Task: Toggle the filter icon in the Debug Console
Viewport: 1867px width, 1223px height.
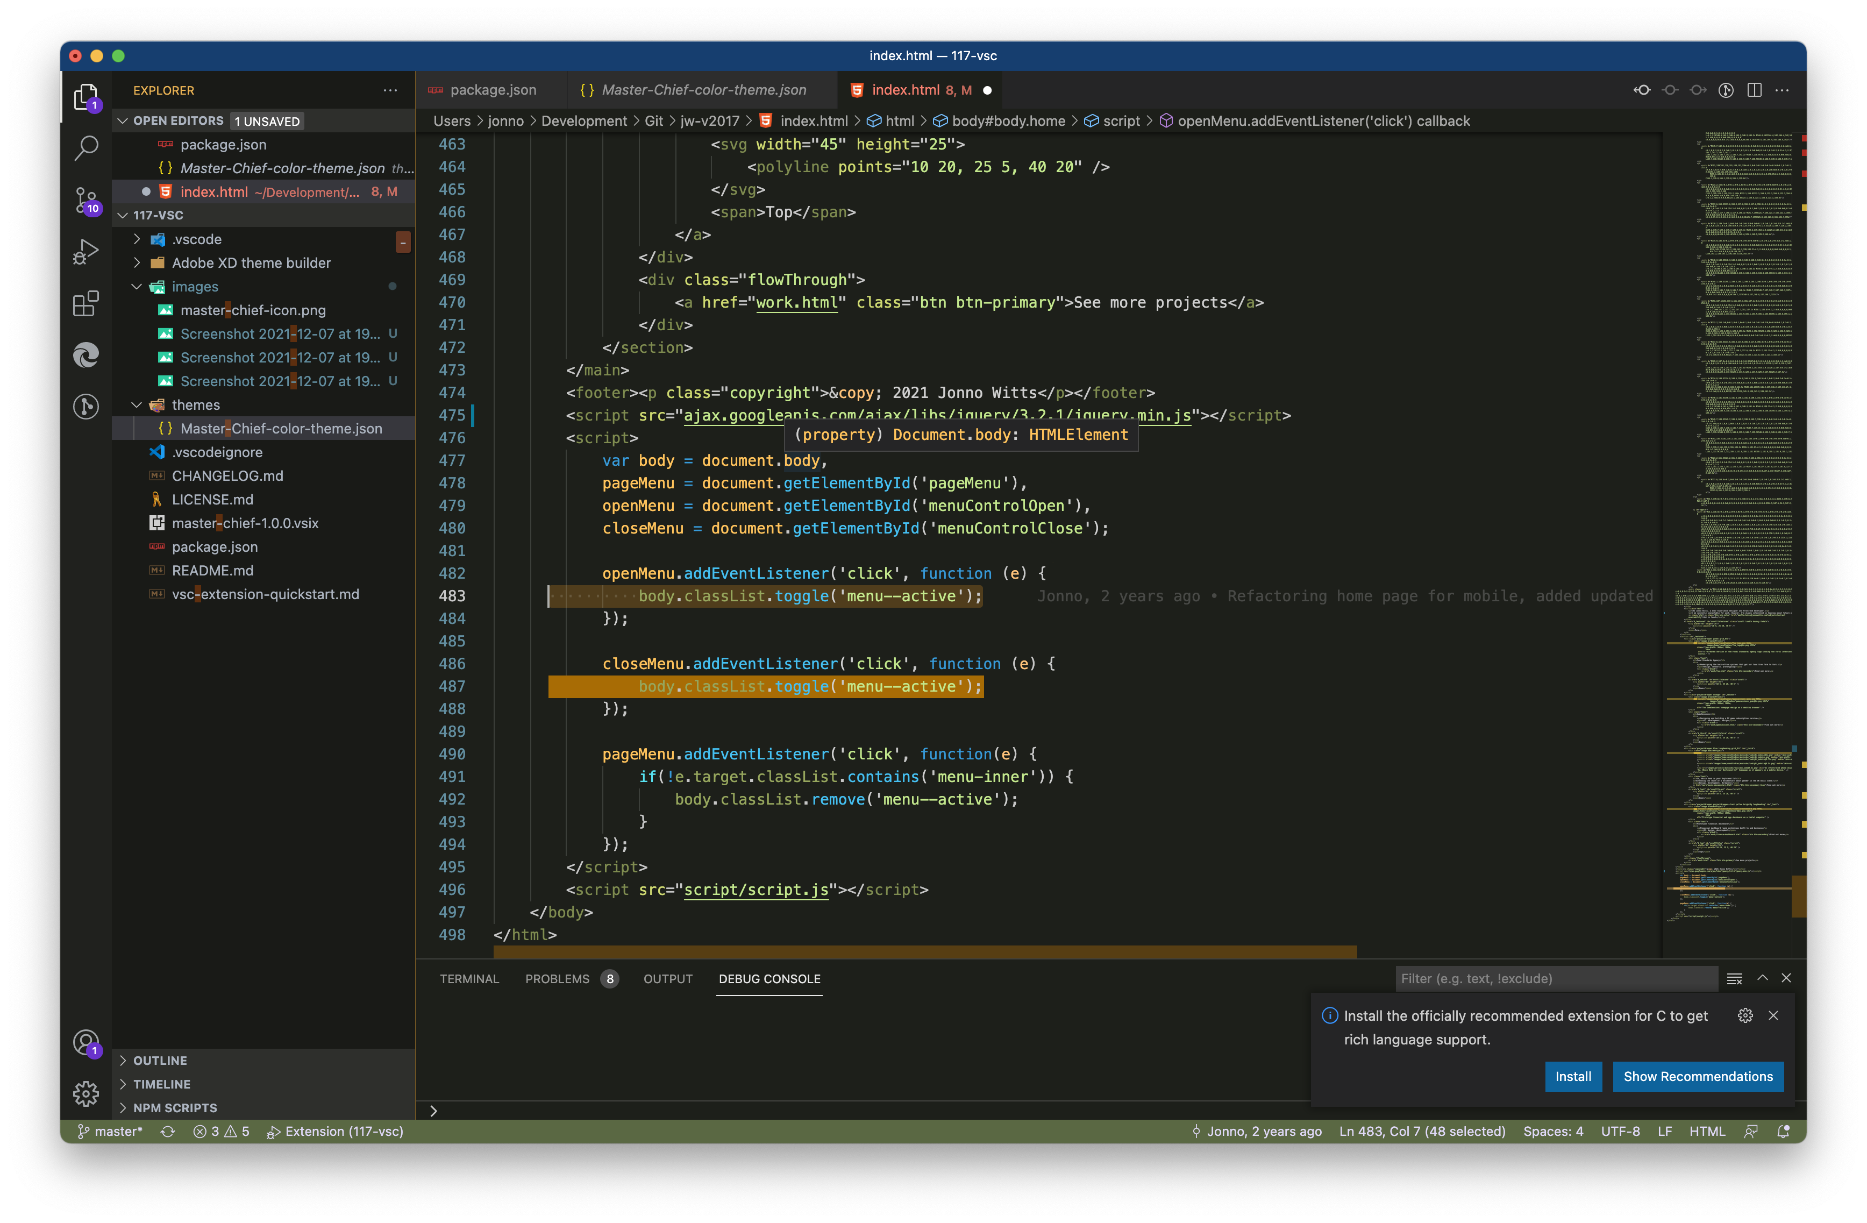Action: pyautogui.click(x=1735, y=978)
